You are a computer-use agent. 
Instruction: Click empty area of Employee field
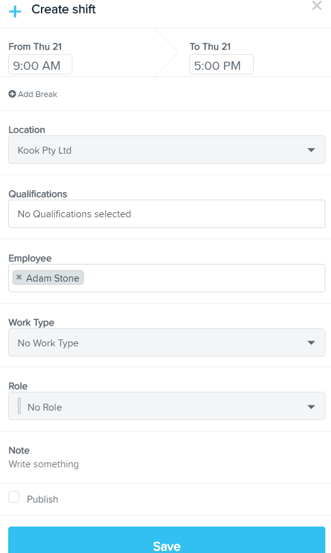click(205, 278)
